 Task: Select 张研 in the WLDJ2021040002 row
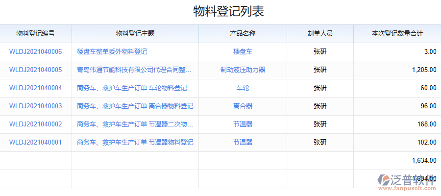320,124
